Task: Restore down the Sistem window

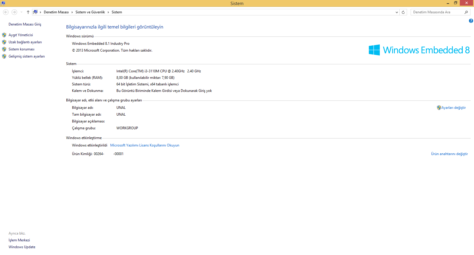Action: [456, 3]
